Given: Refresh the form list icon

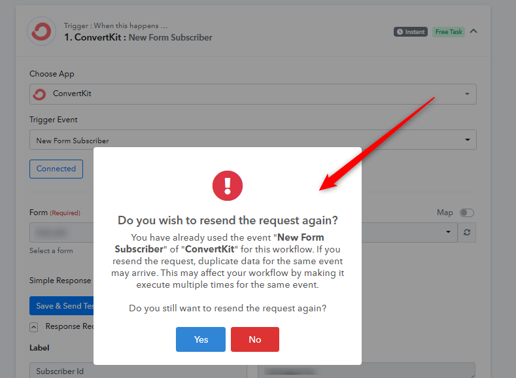Looking at the screenshot, I should (467, 232).
